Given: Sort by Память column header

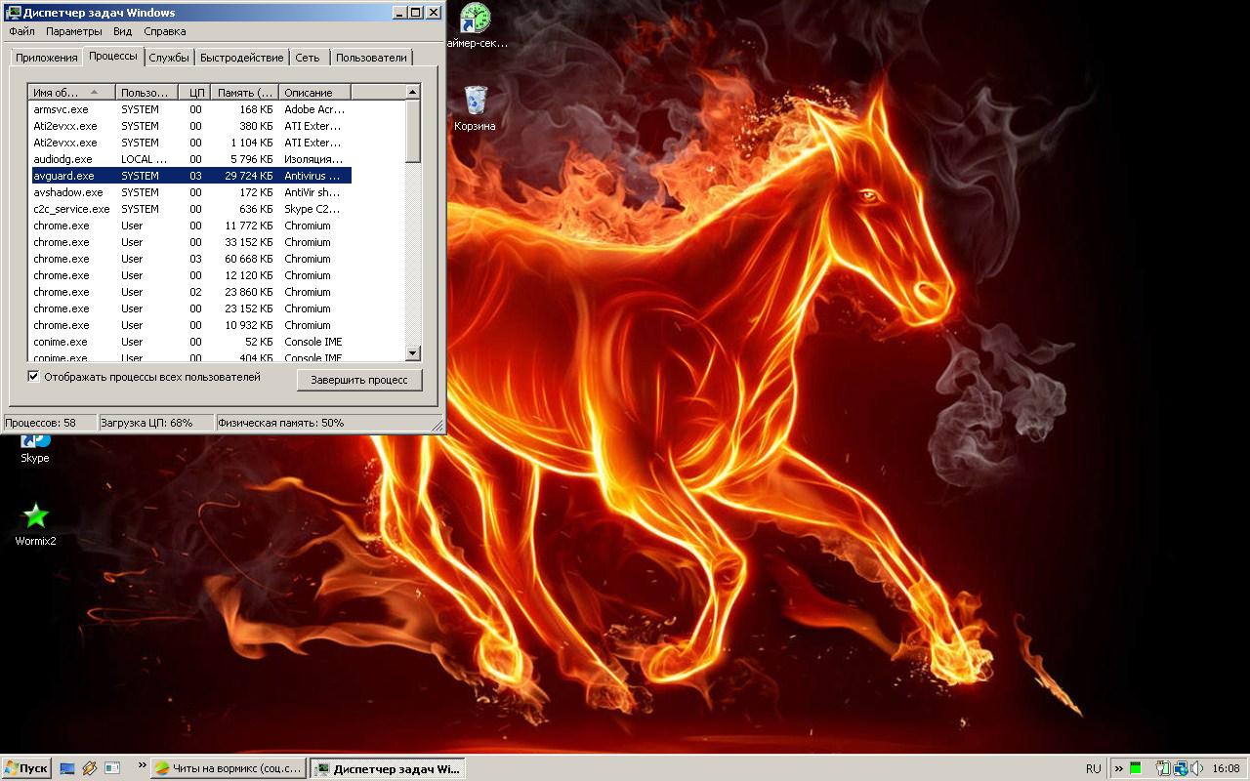Looking at the screenshot, I should pos(245,93).
